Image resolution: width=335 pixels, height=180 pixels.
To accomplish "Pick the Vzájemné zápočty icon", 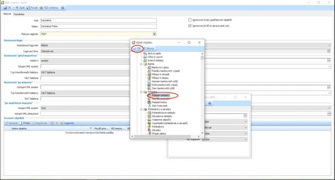I will (149, 120).
